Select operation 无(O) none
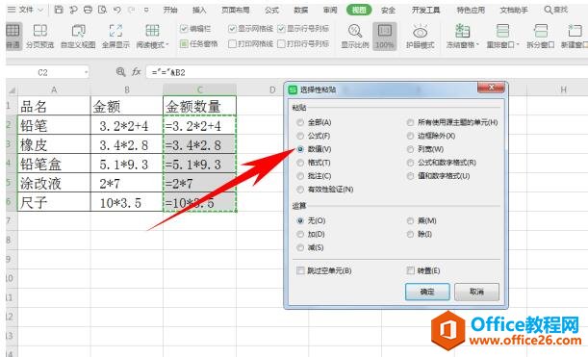 [x=300, y=221]
